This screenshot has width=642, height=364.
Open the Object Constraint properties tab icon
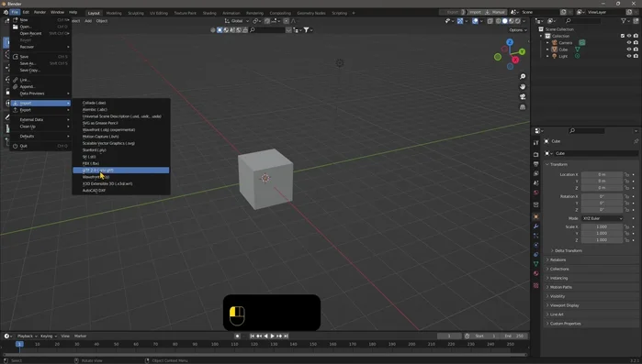tap(536, 255)
